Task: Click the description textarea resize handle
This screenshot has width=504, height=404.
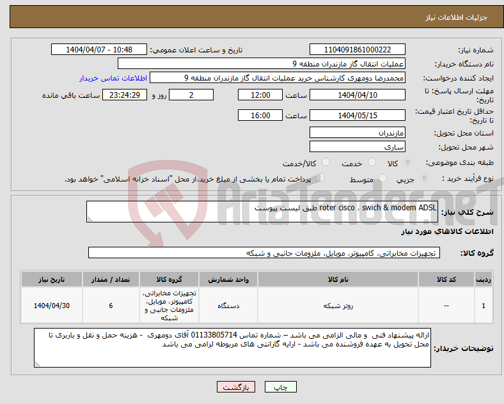Action: [90, 219]
